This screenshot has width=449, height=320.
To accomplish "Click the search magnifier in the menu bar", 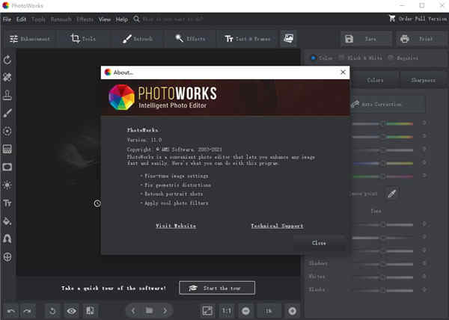I will tap(137, 19).
